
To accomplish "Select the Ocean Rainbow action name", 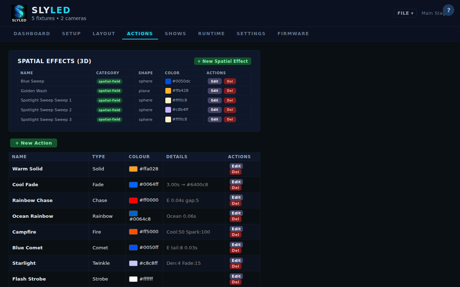I will point(33,216).
